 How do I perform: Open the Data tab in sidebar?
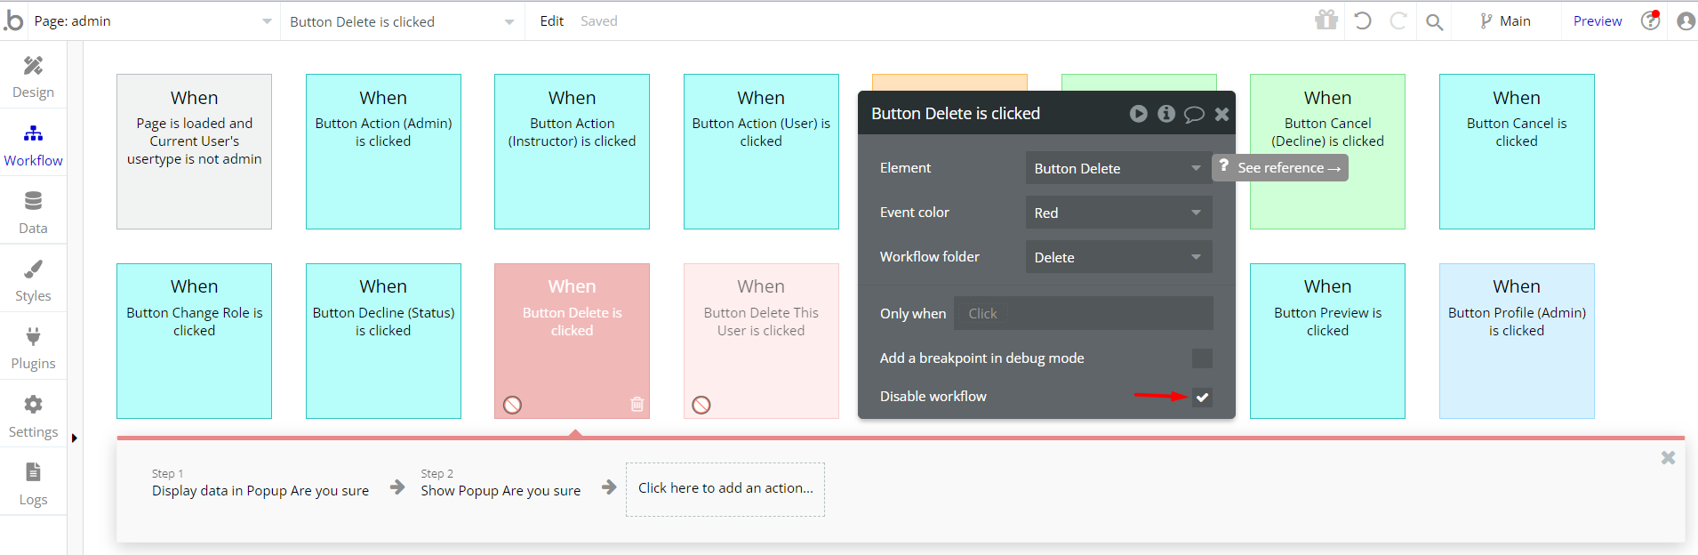33,213
